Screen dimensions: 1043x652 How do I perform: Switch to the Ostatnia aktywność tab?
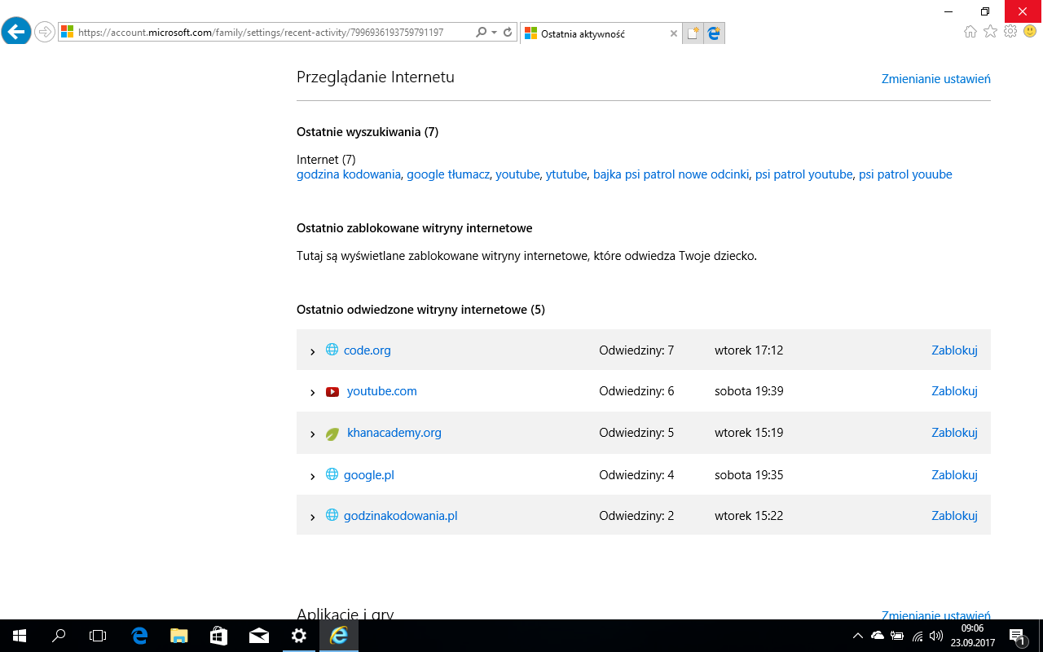tap(593, 33)
